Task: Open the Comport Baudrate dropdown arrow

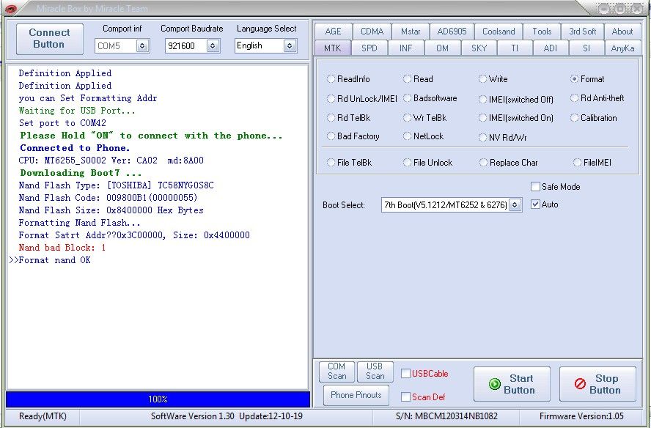Action: pyautogui.click(x=213, y=45)
